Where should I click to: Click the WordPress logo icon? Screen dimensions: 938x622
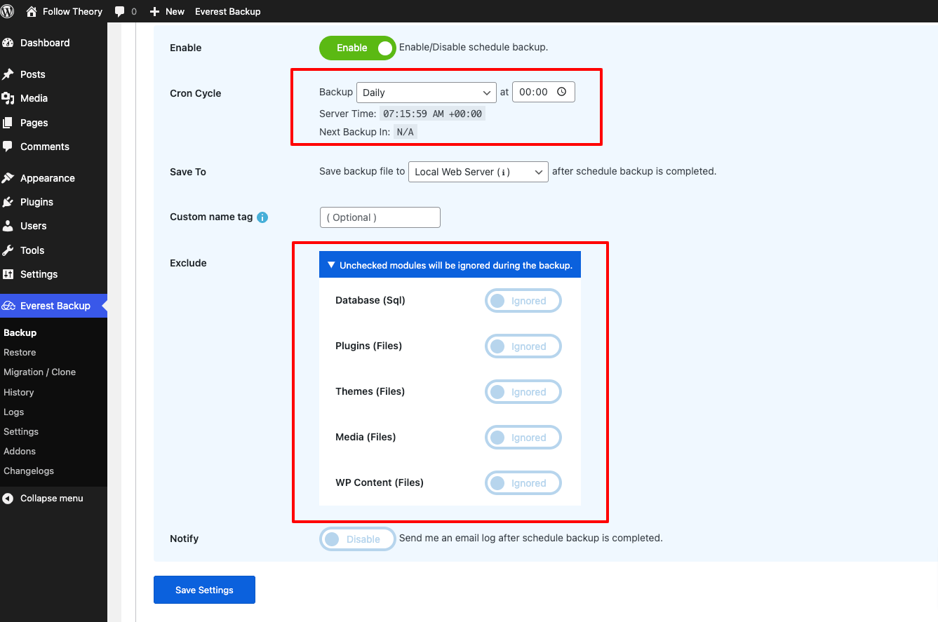8,11
